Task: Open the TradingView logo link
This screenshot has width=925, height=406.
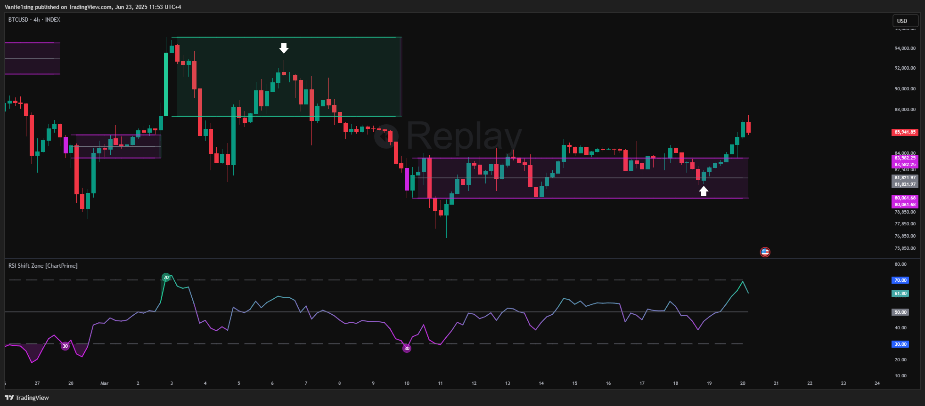Action: pos(27,398)
